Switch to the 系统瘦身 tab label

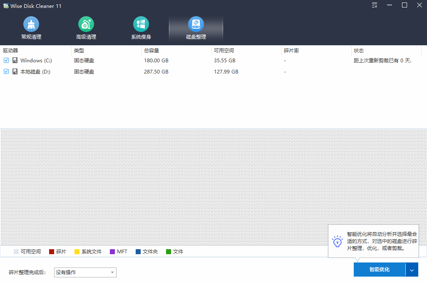(141, 37)
